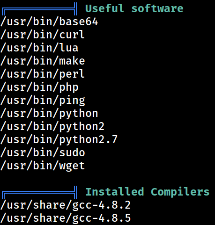
Task: Click the word software in the heading
Action: tap(157, 8)
